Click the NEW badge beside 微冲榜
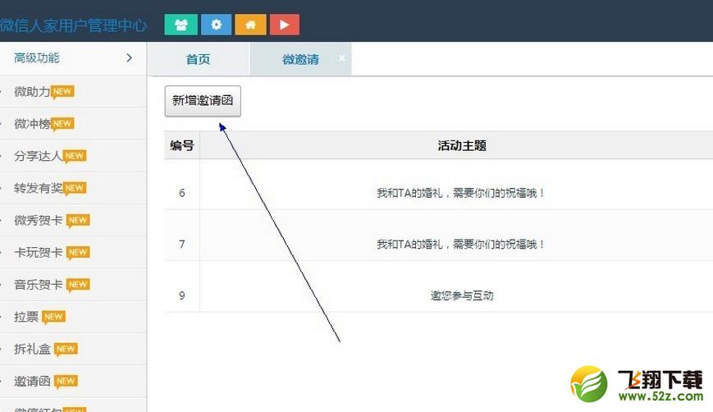Viewport: 713px width, 412px height. 62,124
